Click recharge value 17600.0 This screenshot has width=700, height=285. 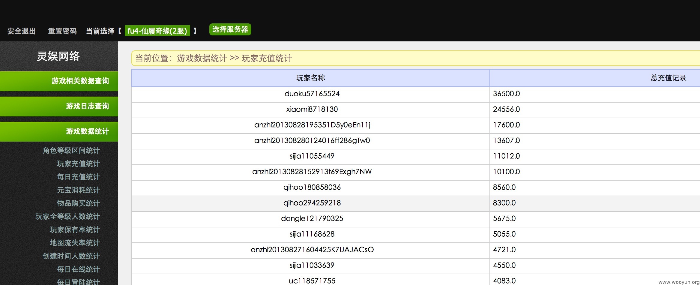[506, 125]
